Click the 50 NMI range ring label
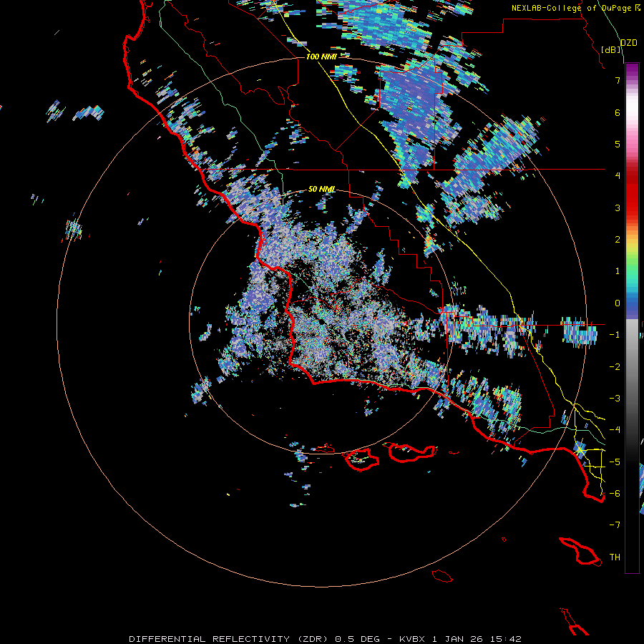Viewport: 644px width, 644px height. pos(321,189)
